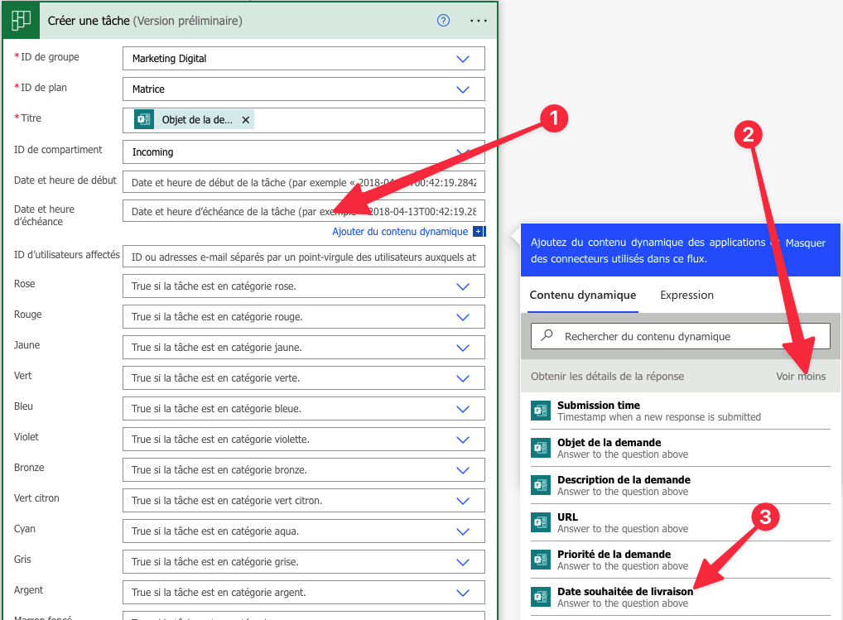Click the Ajouter du contenu dynamique link
Viewport: 843px width, 620px height.
click(x=399, y=232)
